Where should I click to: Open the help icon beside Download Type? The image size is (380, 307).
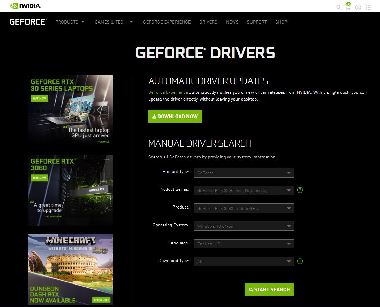click(x=300, y=261)
